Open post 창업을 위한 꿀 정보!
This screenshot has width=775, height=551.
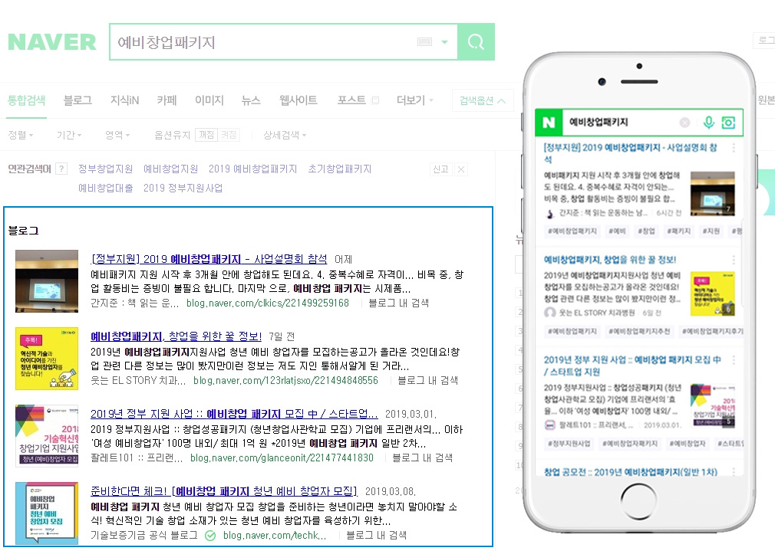[176, 336]
